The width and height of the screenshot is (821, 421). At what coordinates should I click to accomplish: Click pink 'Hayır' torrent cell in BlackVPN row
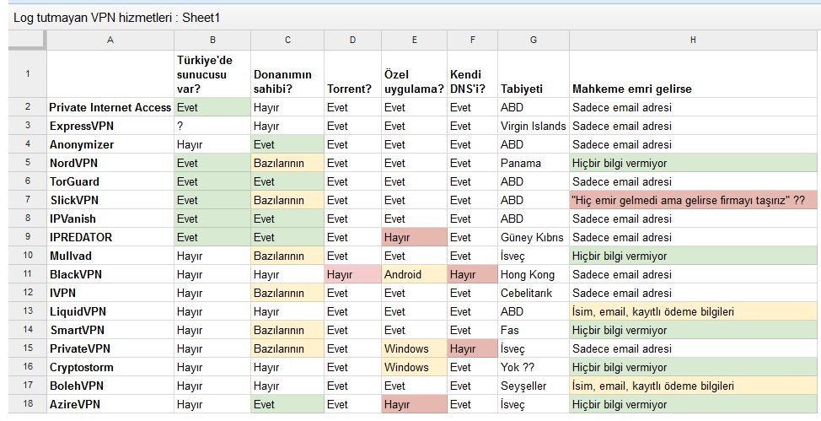[x=352, y=274]
